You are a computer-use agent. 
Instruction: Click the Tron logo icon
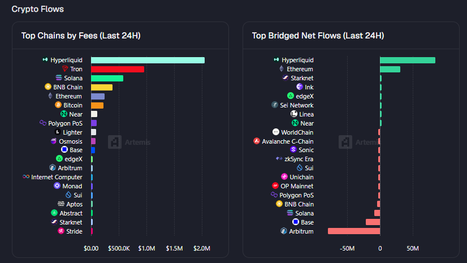click(x=65, y=69)
